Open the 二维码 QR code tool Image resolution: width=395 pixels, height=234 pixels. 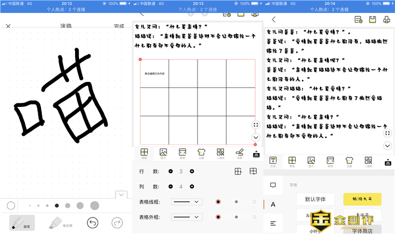tap(221, 154)
